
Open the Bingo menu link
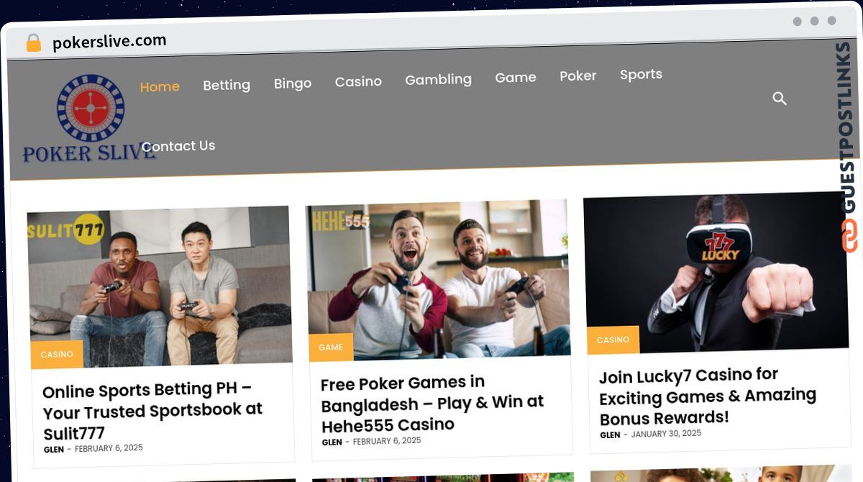click(x=293, y=83)
